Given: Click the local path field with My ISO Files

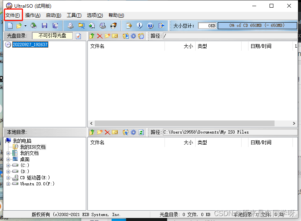Looking at the screenshot, I should (230, 132).
